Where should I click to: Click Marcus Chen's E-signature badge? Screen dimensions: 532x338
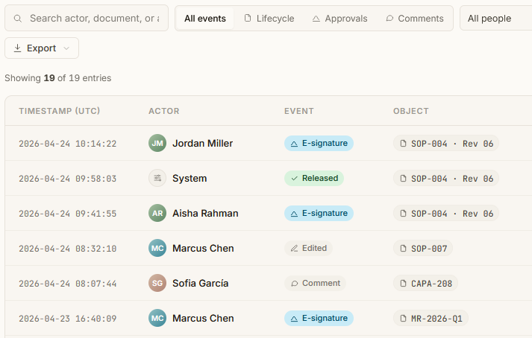coord(319,319)
